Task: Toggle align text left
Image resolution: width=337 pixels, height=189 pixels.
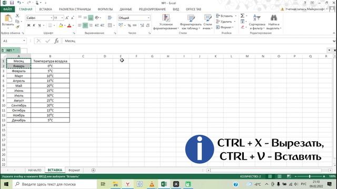Action: 80,25
